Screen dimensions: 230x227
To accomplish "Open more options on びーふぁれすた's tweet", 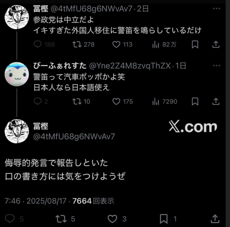I will [x=217, y=65].
